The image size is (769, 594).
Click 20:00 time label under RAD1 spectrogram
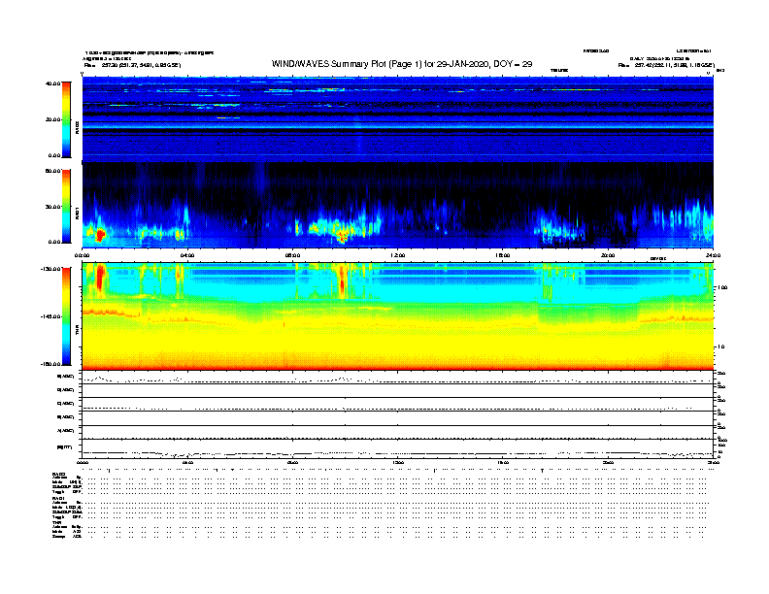point(608,255)
